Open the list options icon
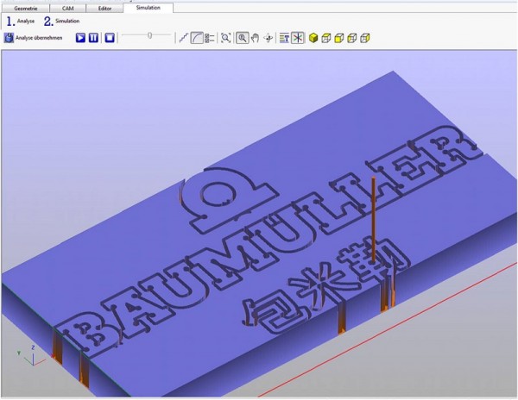The image size is (518, 400). (210, 38)
